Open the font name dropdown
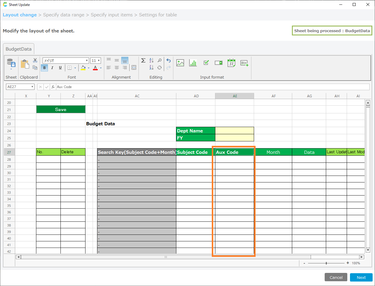Image resolution: width=375 pixels, height=286 pixels. click(87, 61)
